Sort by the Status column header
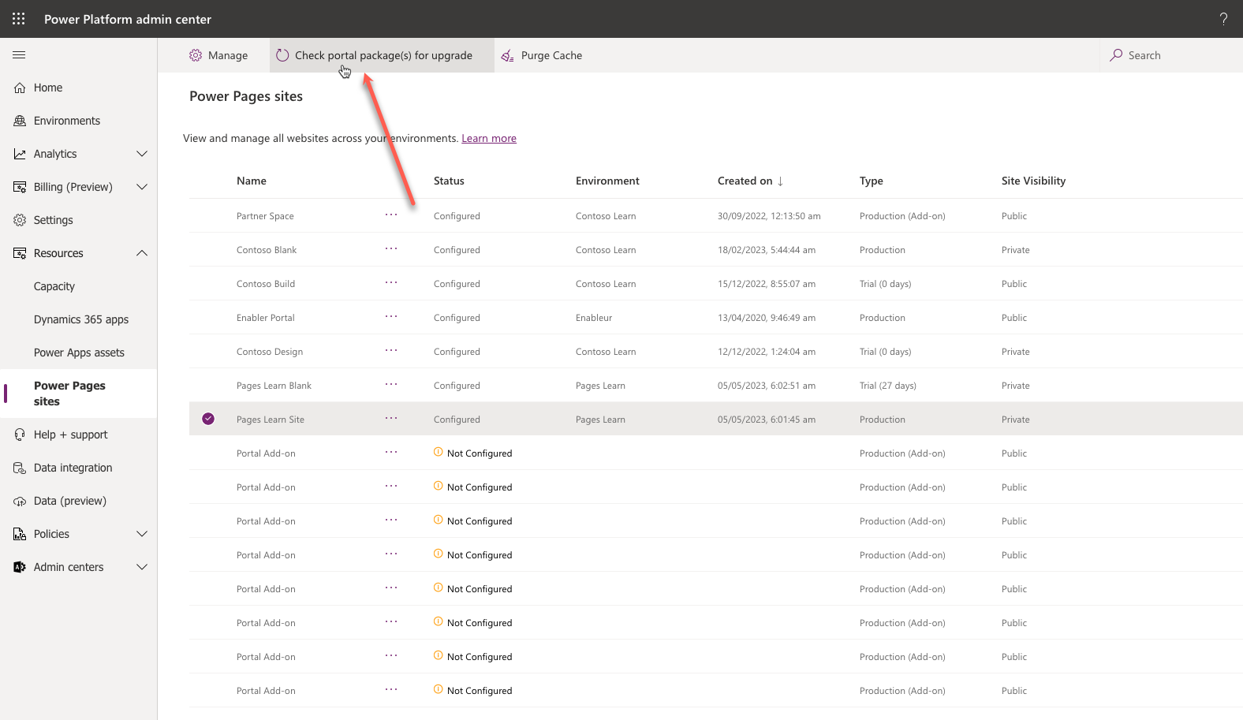Screen dimensions: 1243x720 [449, 181]
